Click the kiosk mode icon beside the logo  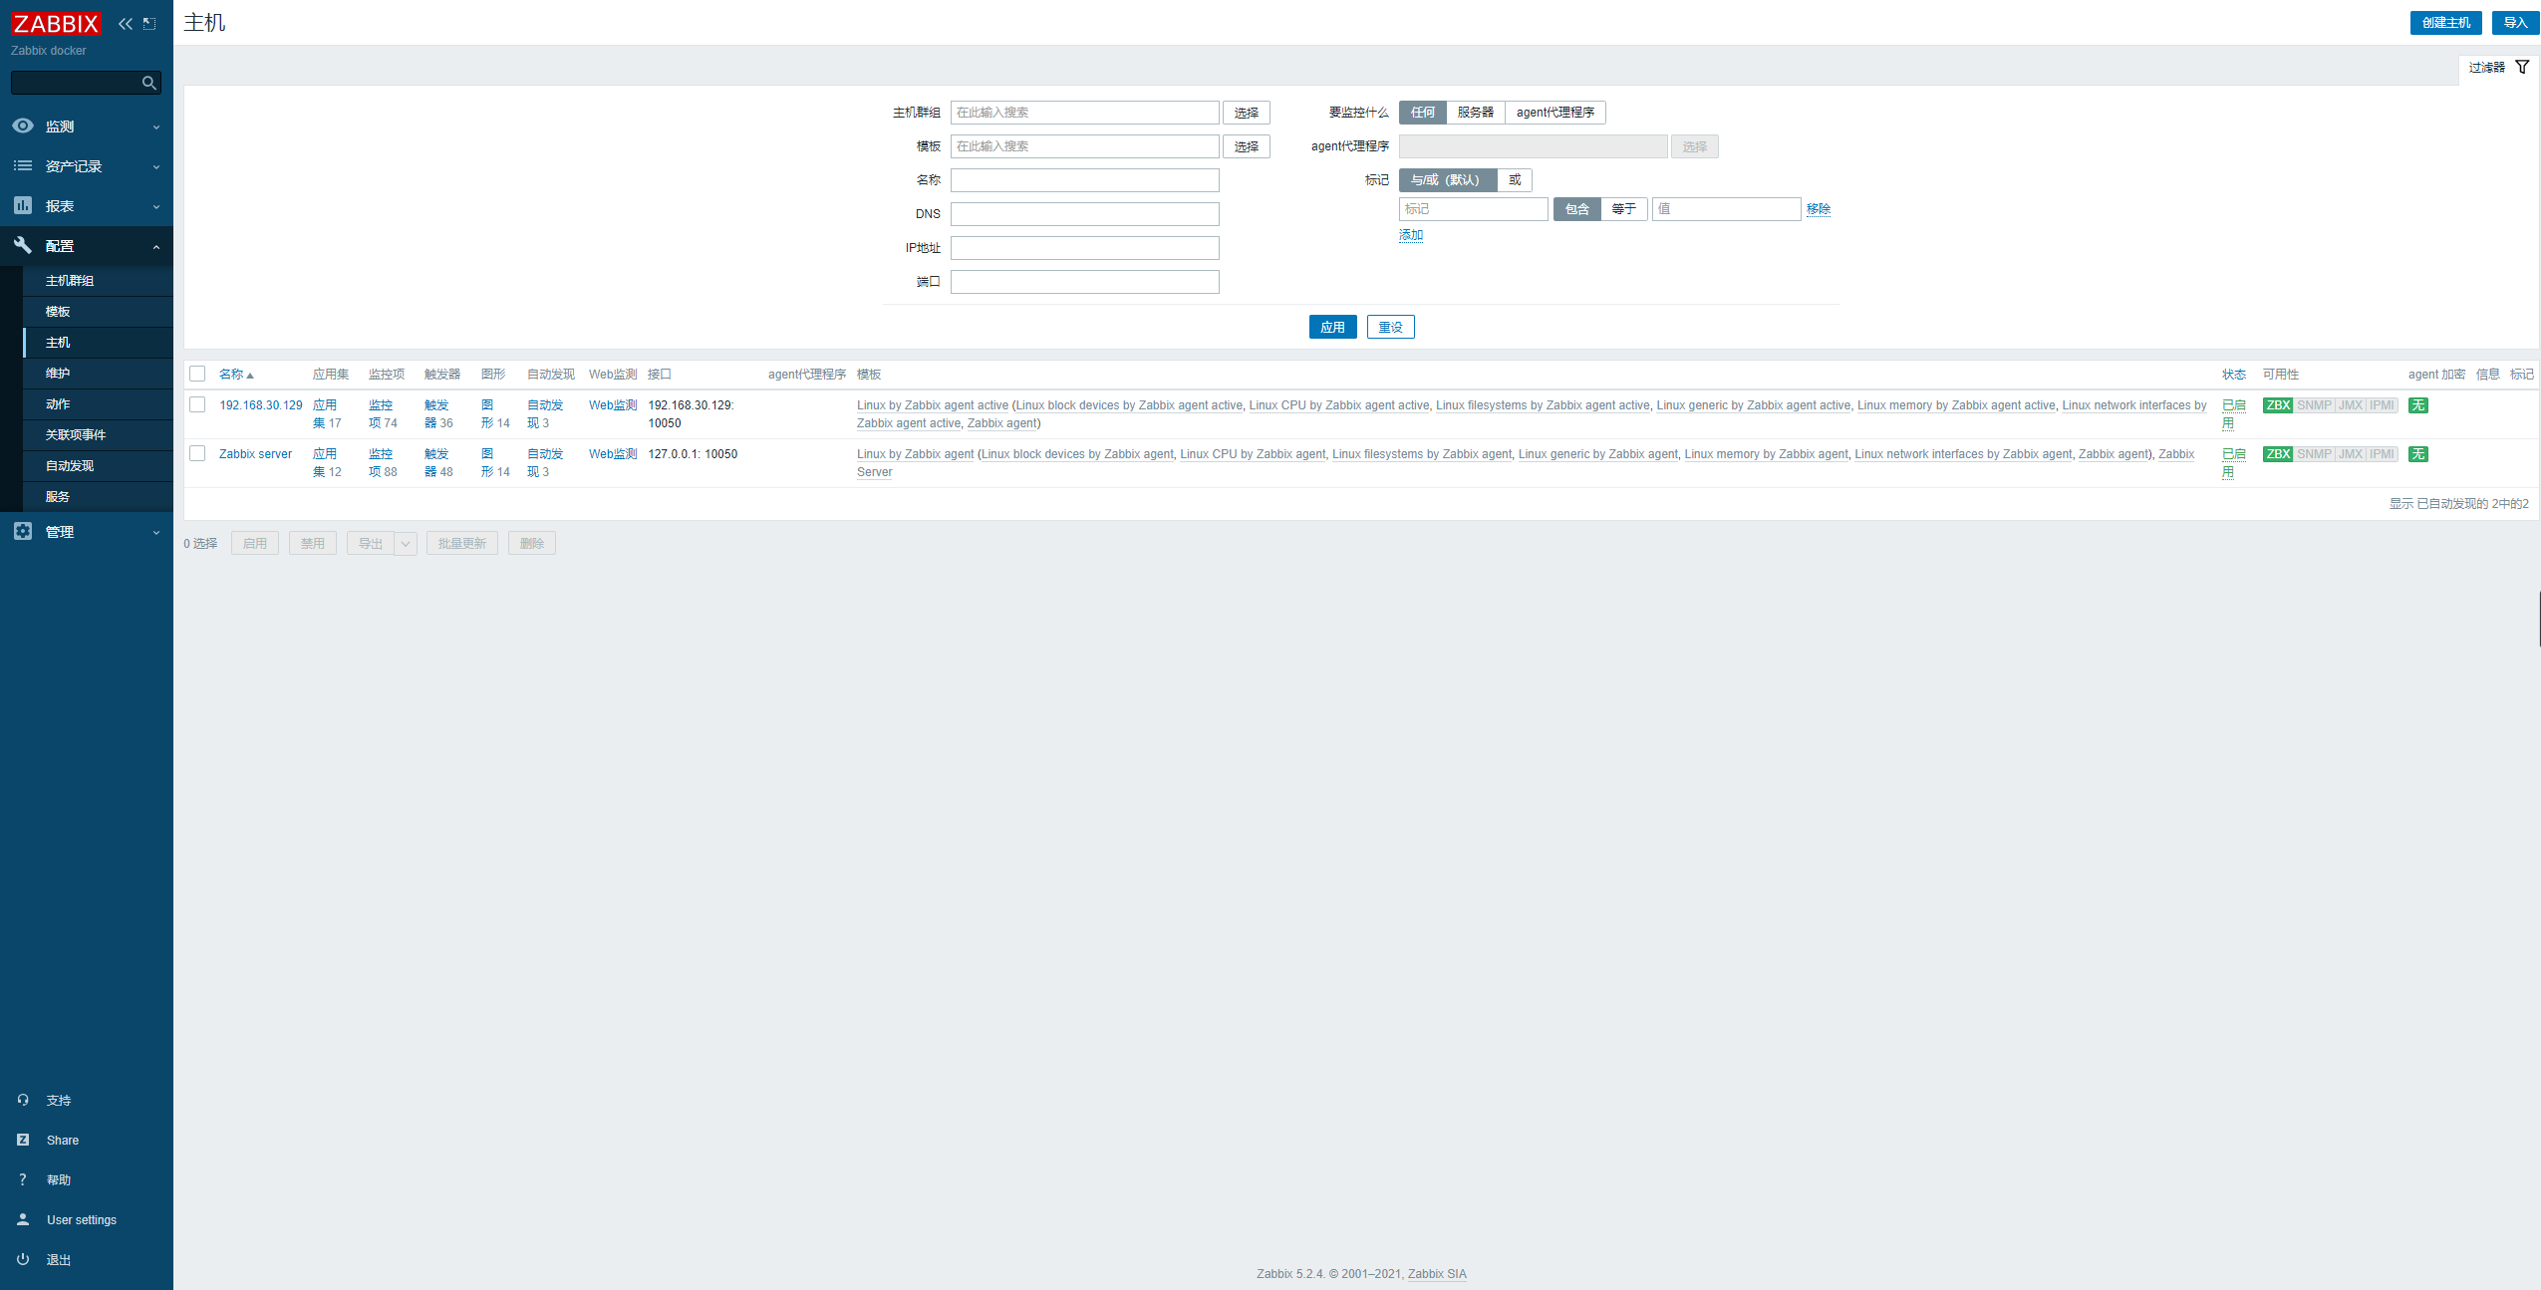[x=149, y=23]
